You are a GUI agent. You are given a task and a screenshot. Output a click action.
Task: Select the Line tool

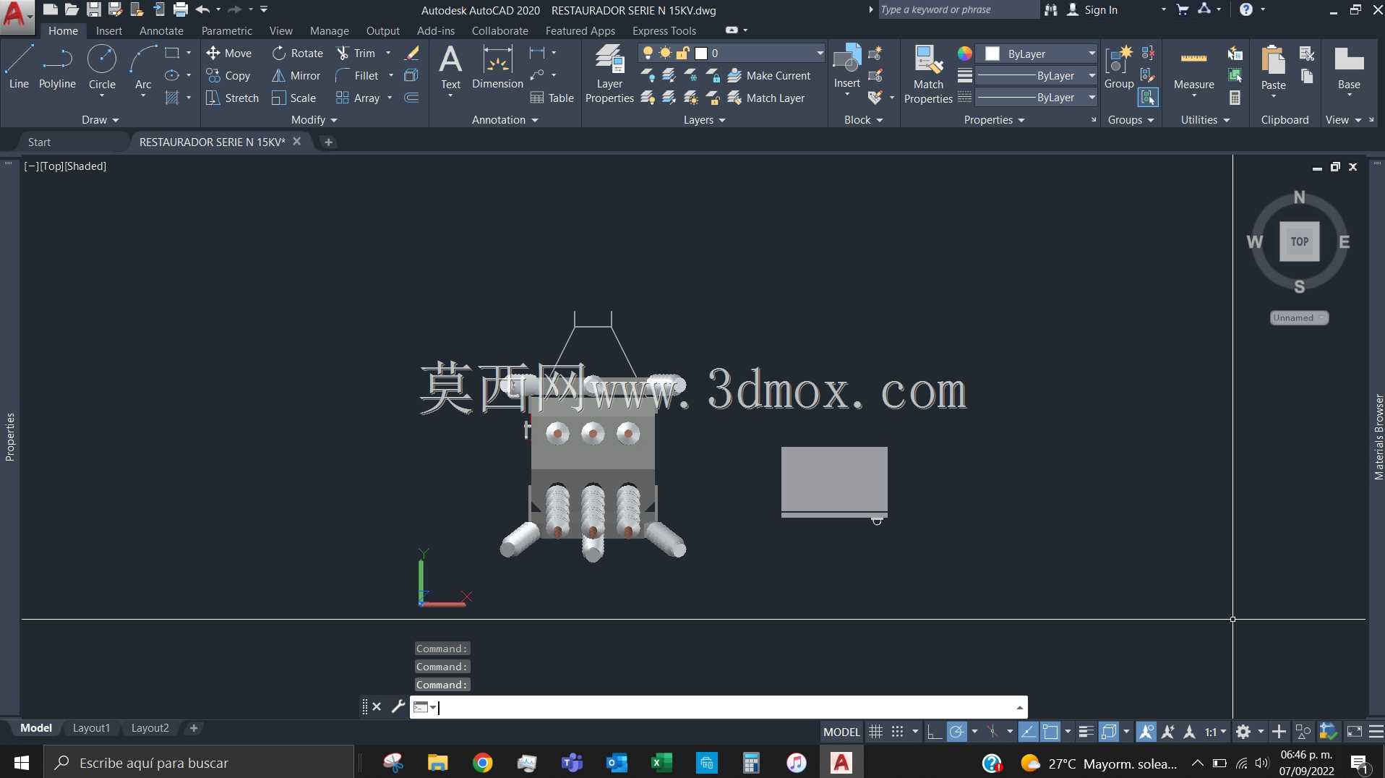(x=19, y=67)
